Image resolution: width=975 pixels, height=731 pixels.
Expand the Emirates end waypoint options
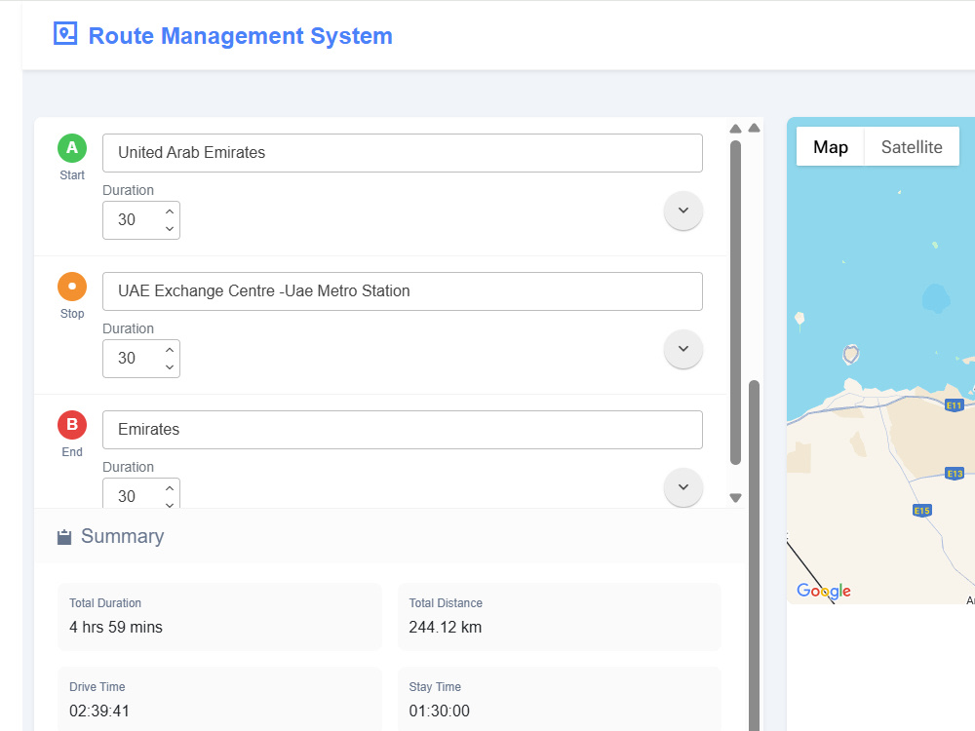(x=682, y=487)
